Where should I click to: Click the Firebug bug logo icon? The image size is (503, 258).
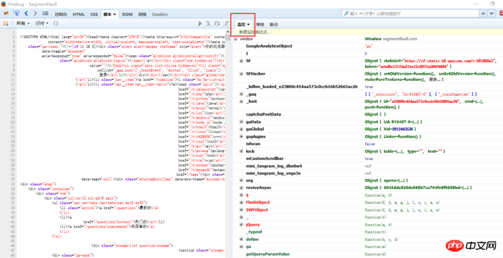pos(6,13)
